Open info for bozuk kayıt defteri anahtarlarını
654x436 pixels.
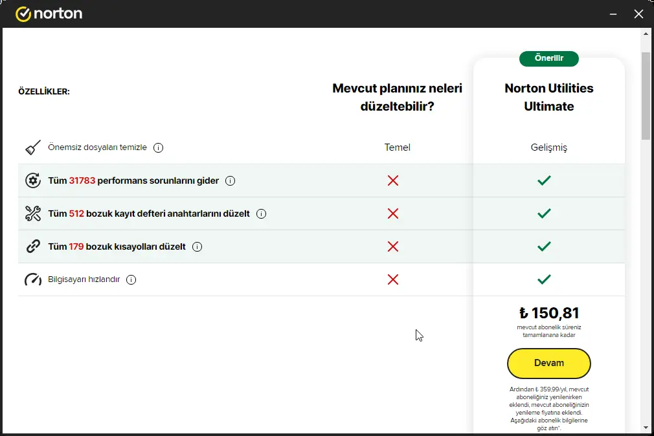261,213
